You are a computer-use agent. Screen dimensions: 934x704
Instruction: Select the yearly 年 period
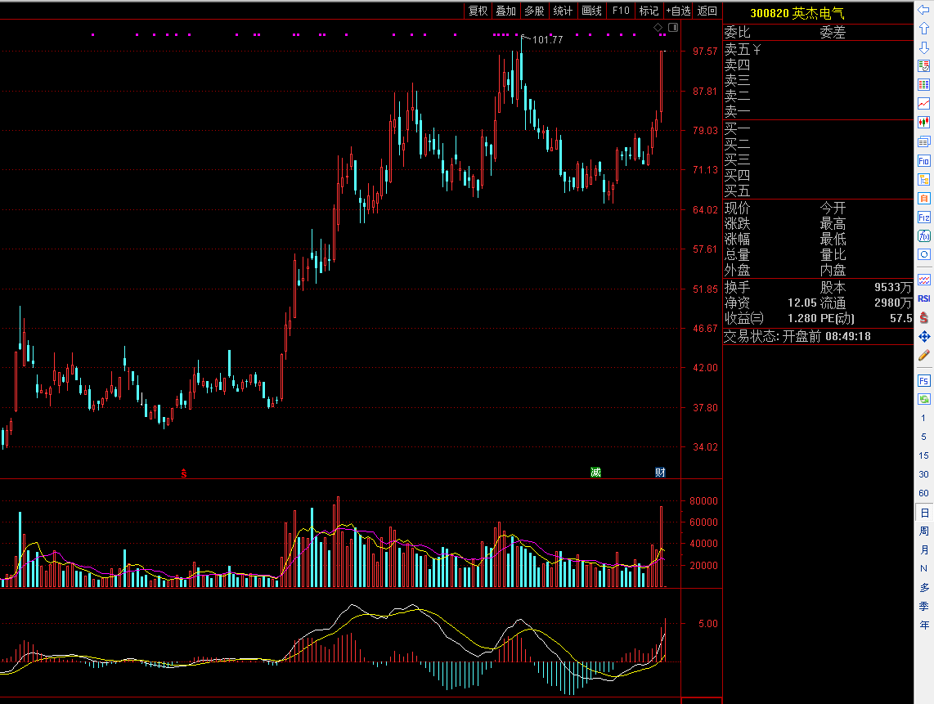pos(924,625)
